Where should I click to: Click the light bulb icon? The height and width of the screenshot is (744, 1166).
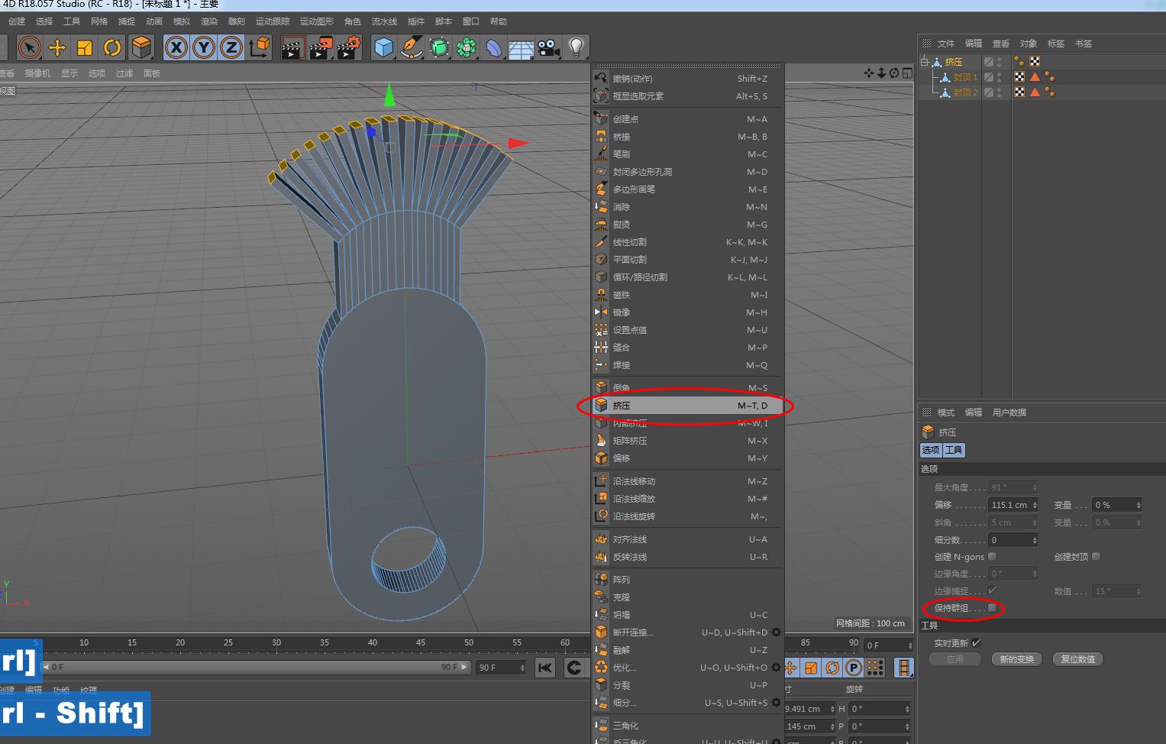577,48
